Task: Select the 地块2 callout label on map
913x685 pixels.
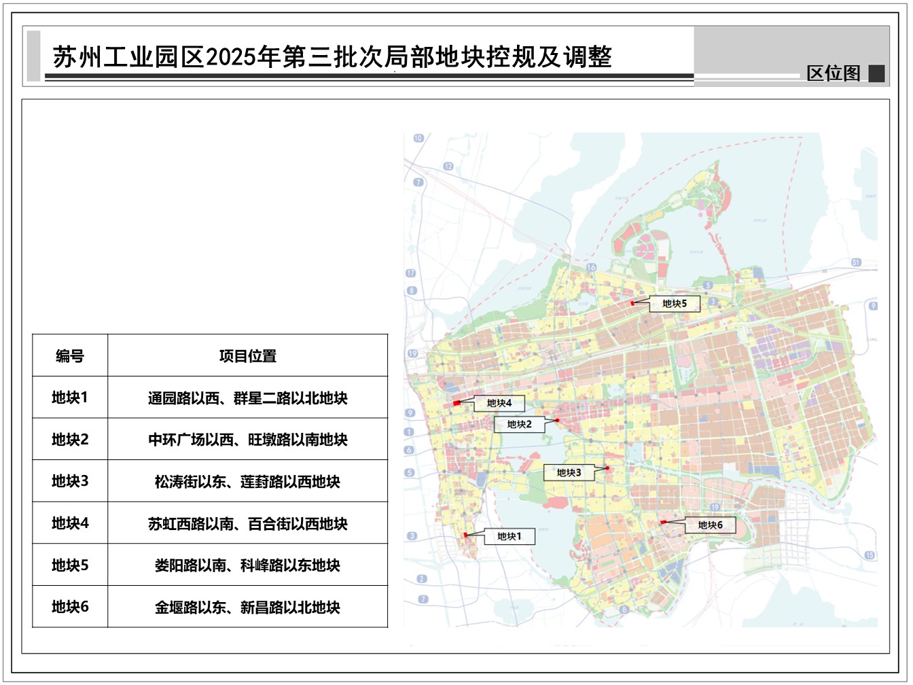Action: pyautogui.click(x=520, y=424)
